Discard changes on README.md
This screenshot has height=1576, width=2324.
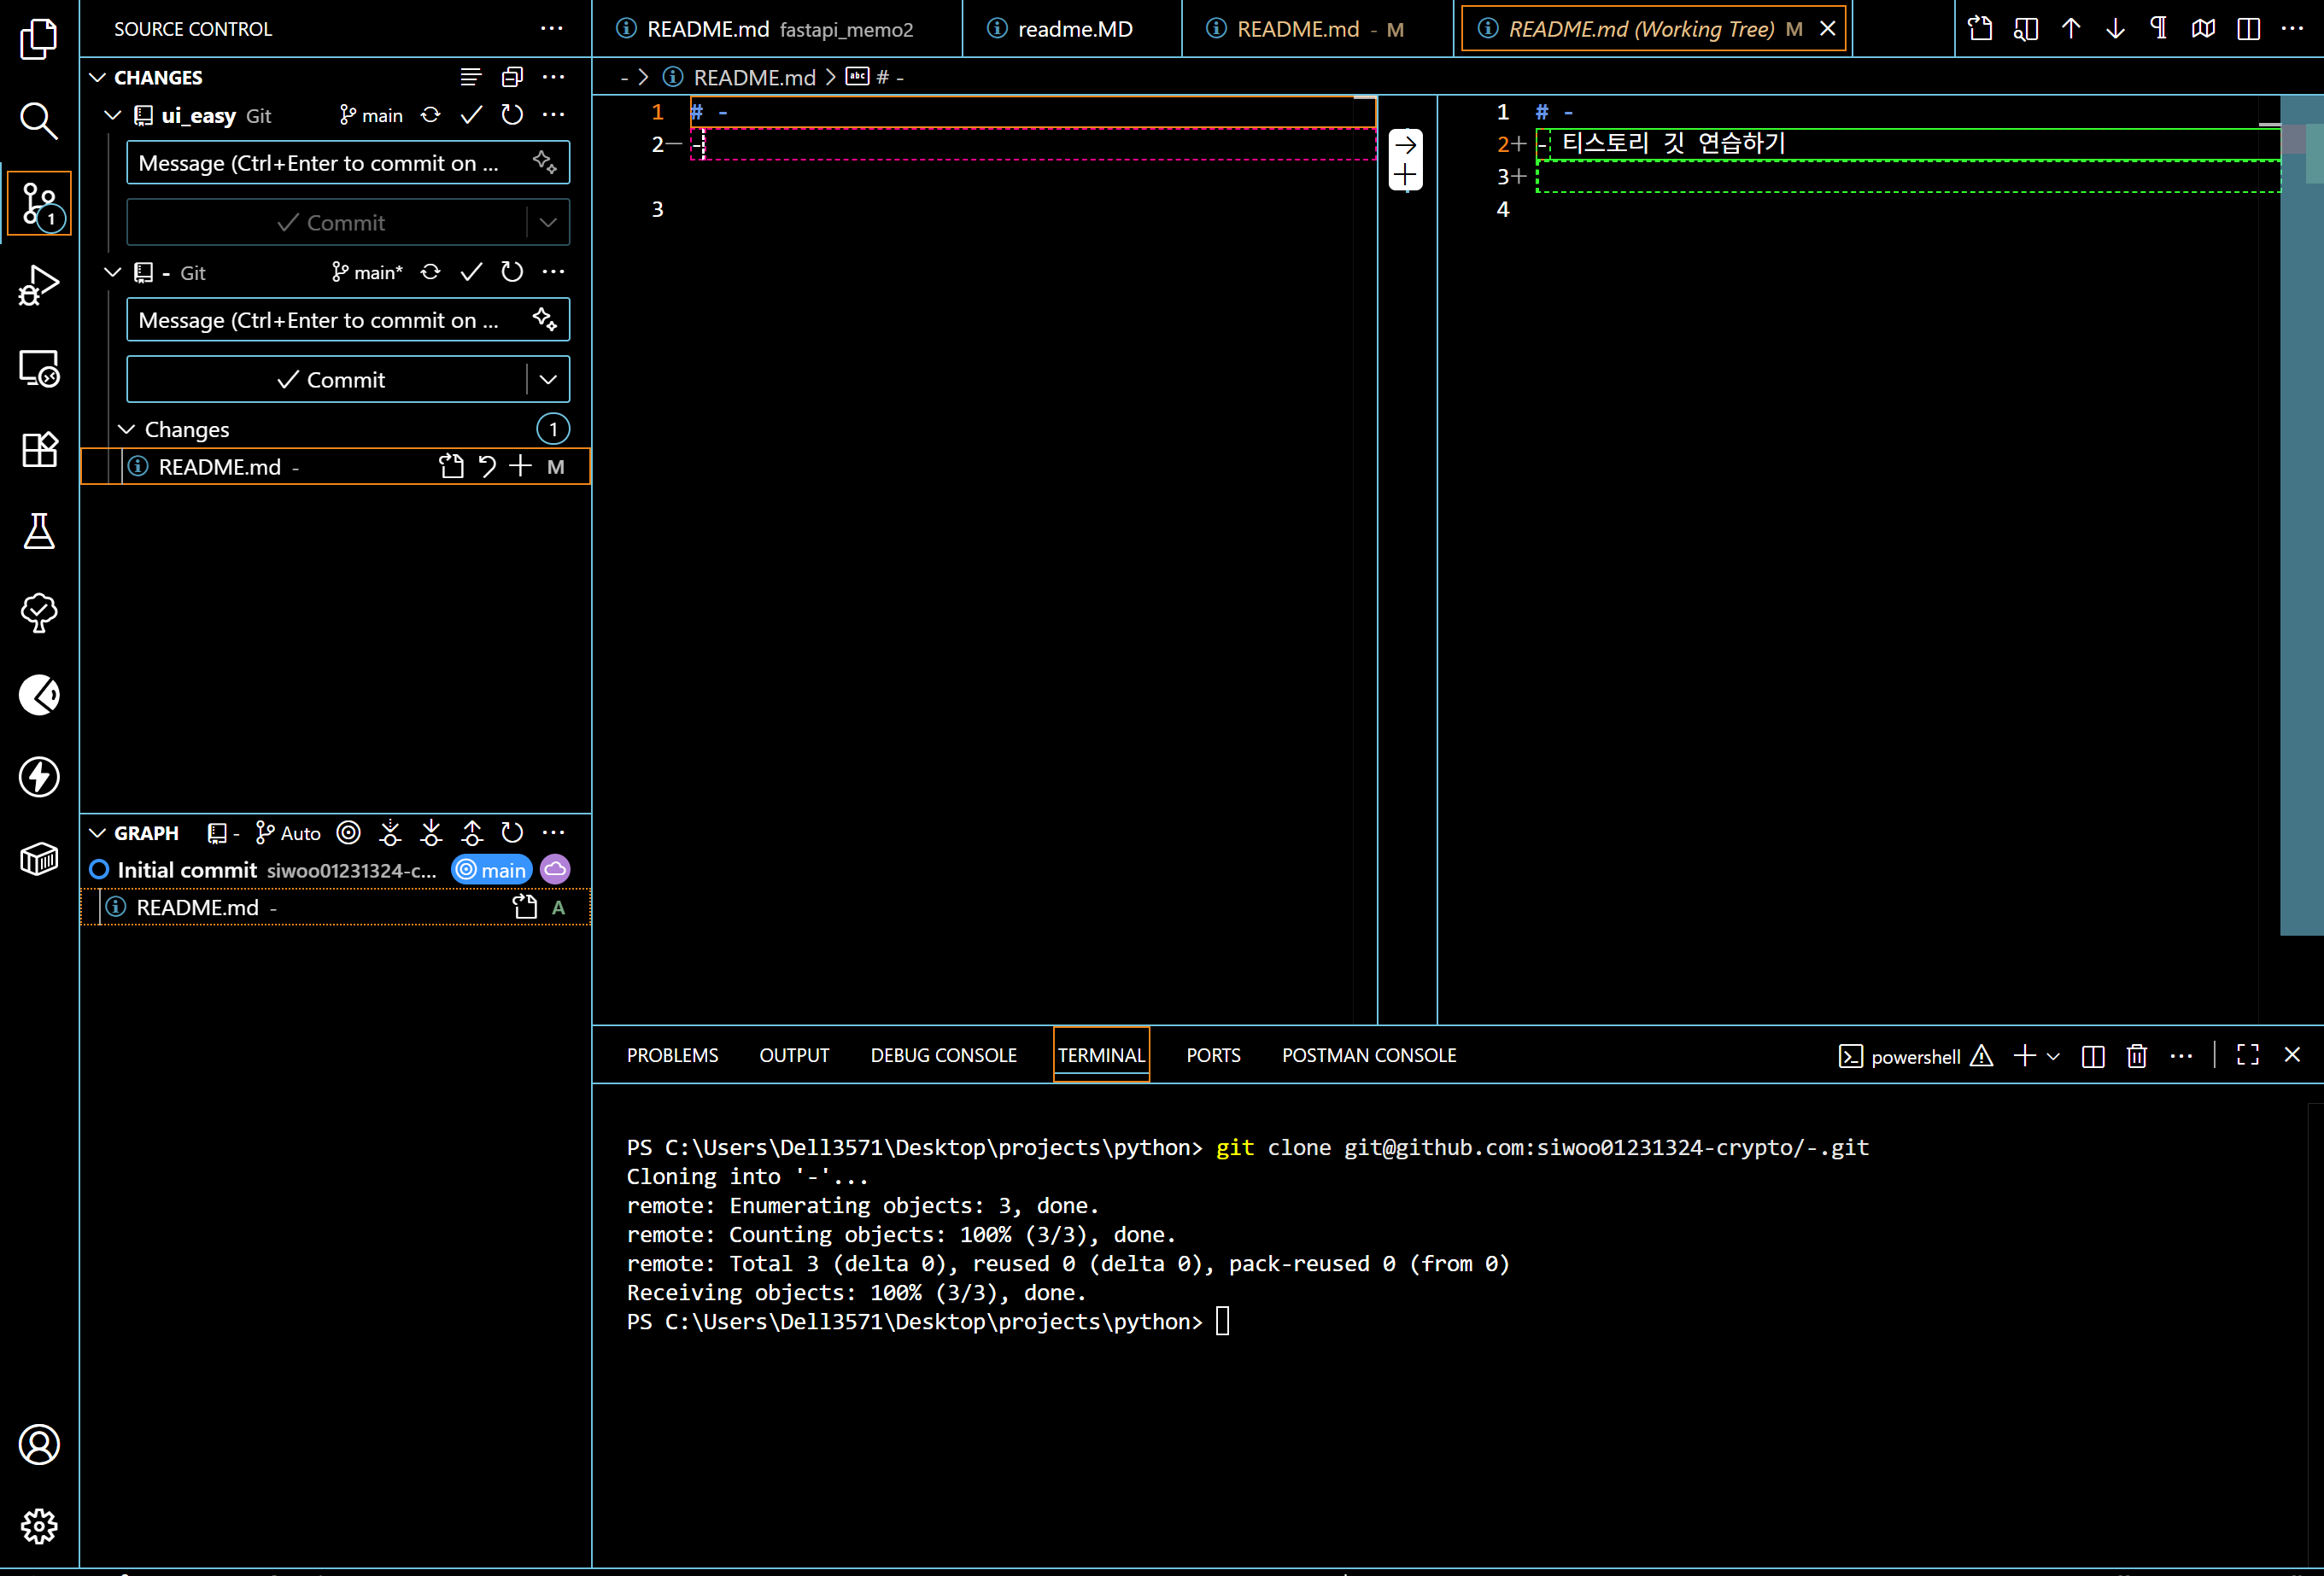pos(487,467)
